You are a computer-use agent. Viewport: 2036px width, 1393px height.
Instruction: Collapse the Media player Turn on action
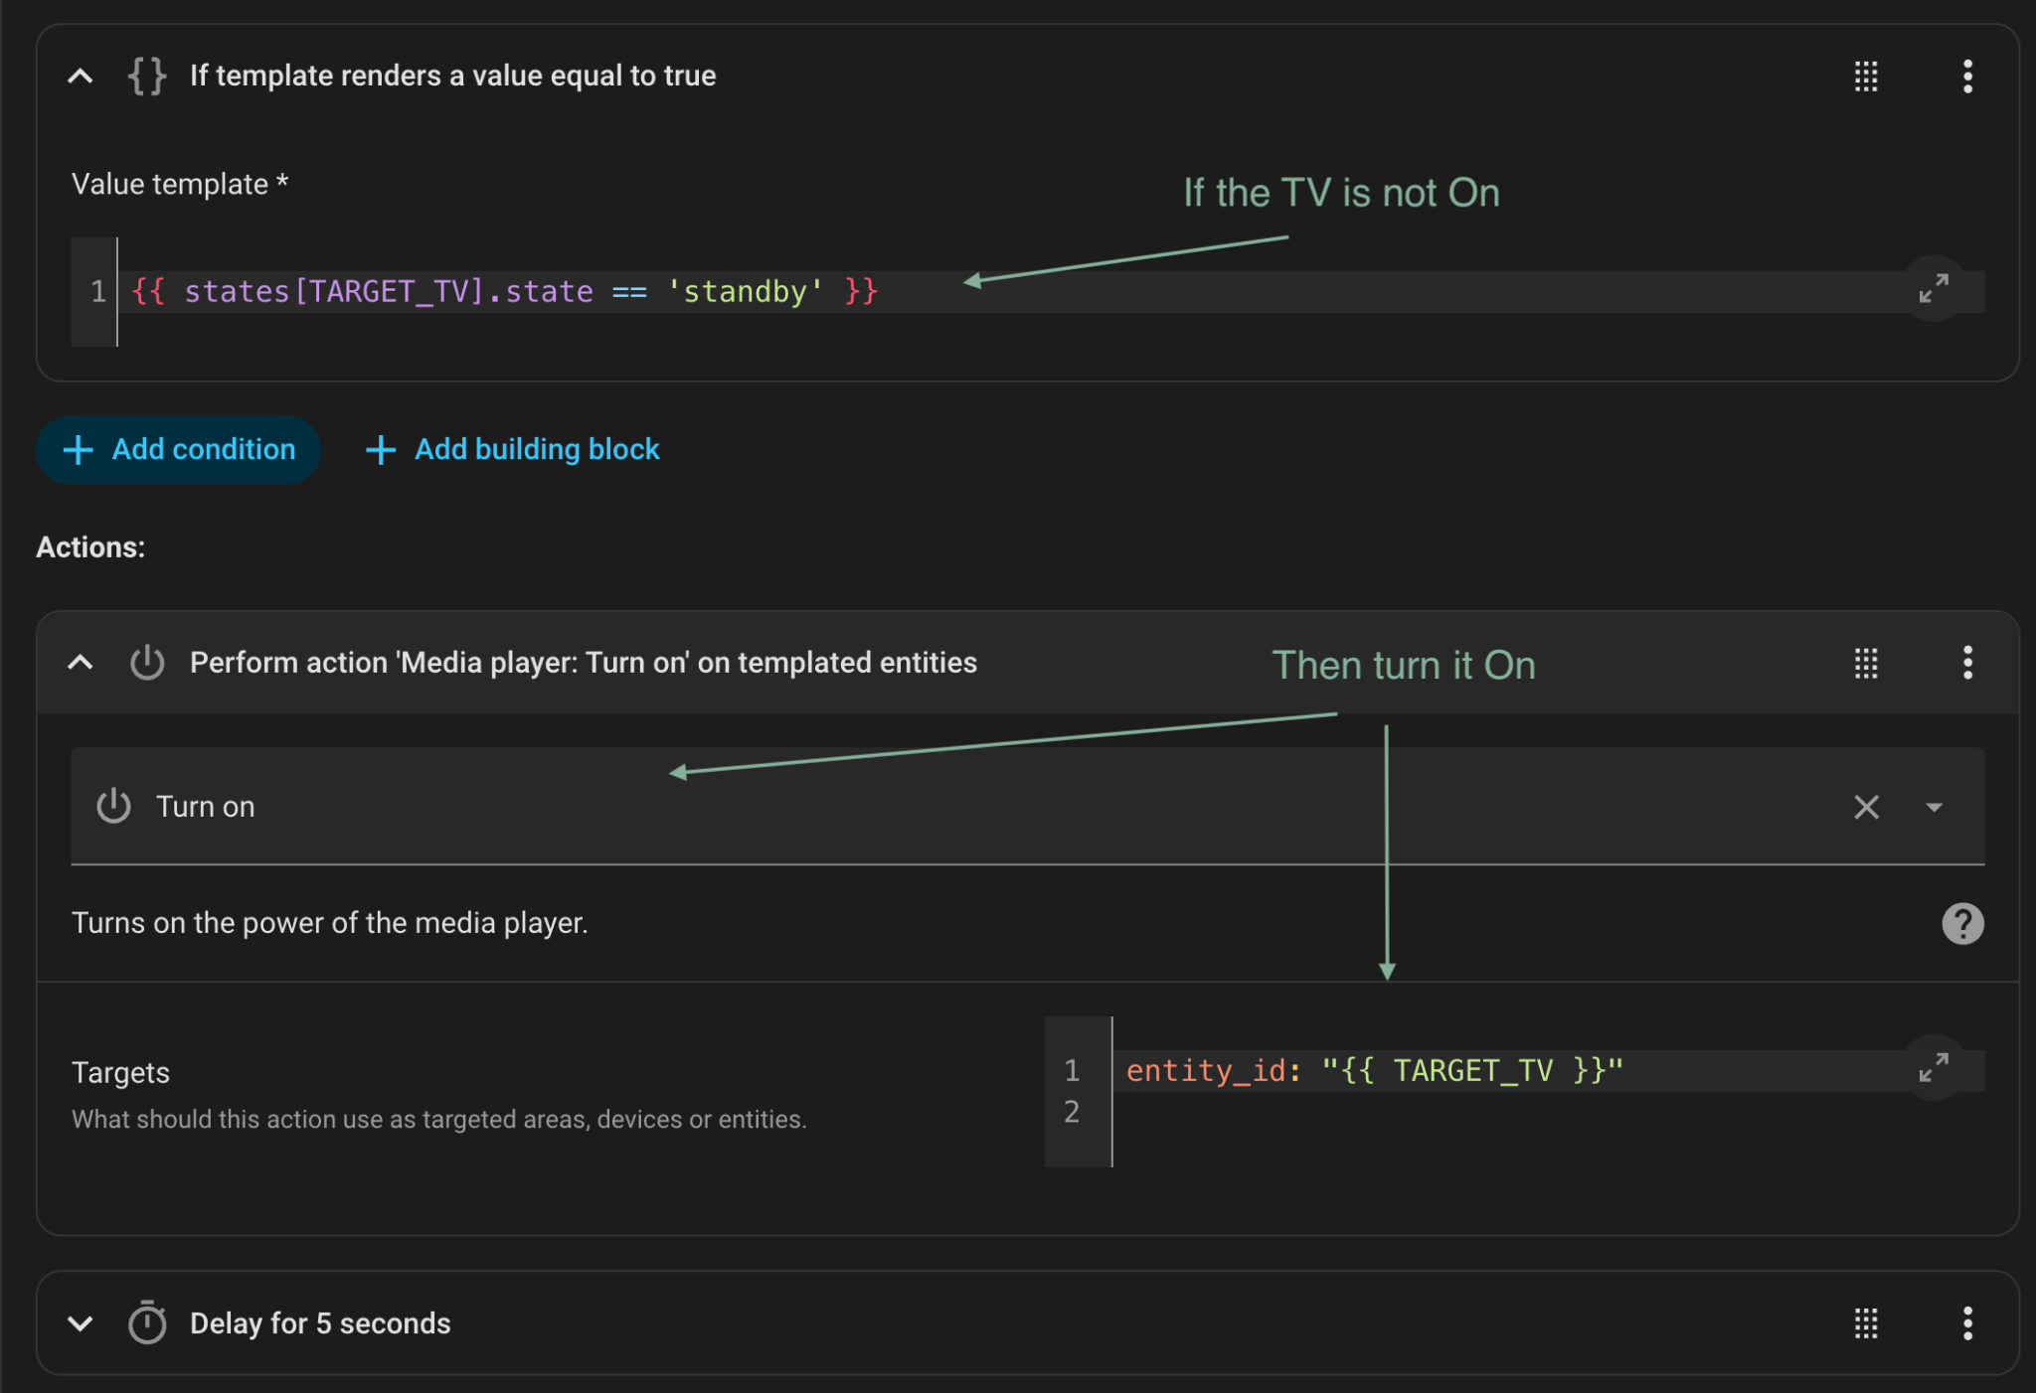click(81, 663)
